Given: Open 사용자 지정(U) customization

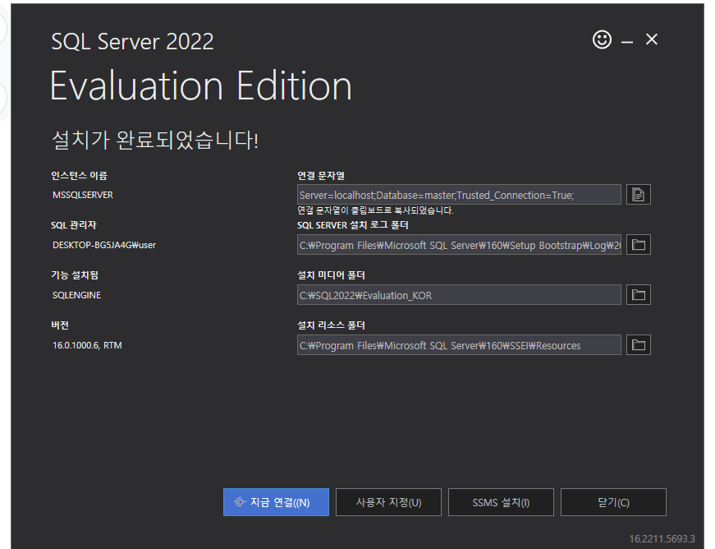Looking at the screenshot, I should (388, 502).
